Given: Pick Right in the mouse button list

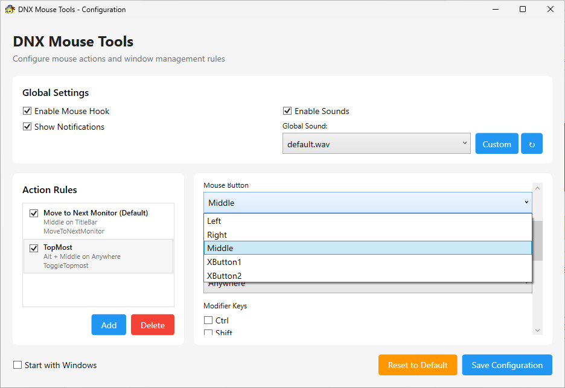Looking at the screenshot, I should (x=217, y=235).
